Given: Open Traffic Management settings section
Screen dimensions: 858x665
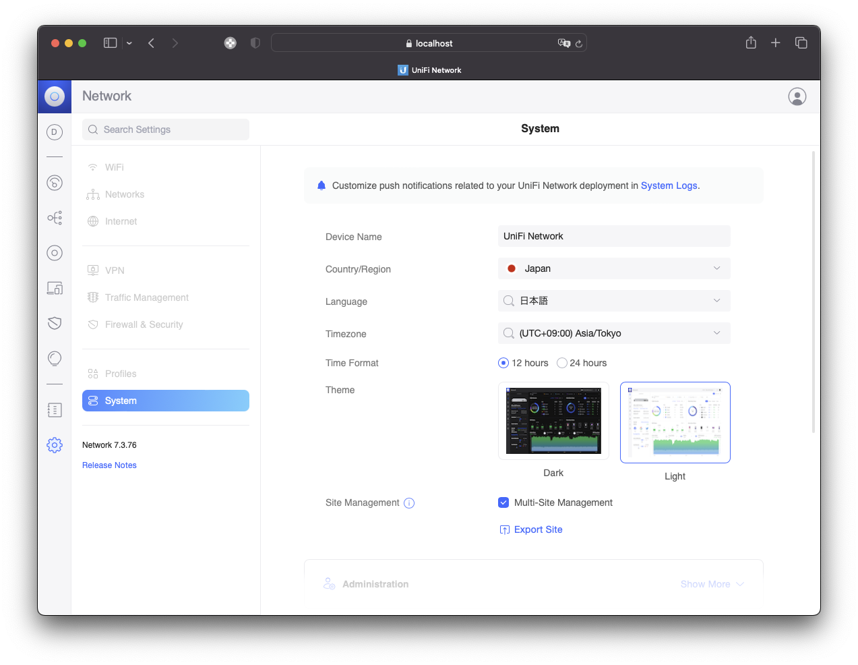Looking at the screenshot, I should click(166, 297).
